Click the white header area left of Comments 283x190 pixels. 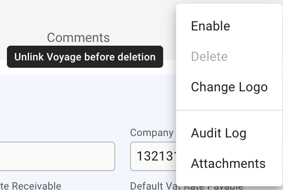(23, 23)
